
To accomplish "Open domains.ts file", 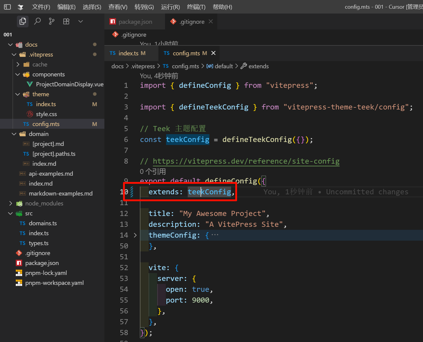I will pos(43,223).
